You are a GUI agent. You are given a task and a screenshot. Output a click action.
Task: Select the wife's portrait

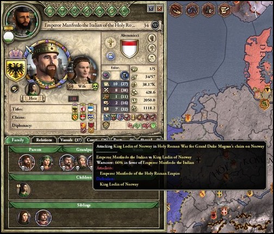(x=83, y=70)
